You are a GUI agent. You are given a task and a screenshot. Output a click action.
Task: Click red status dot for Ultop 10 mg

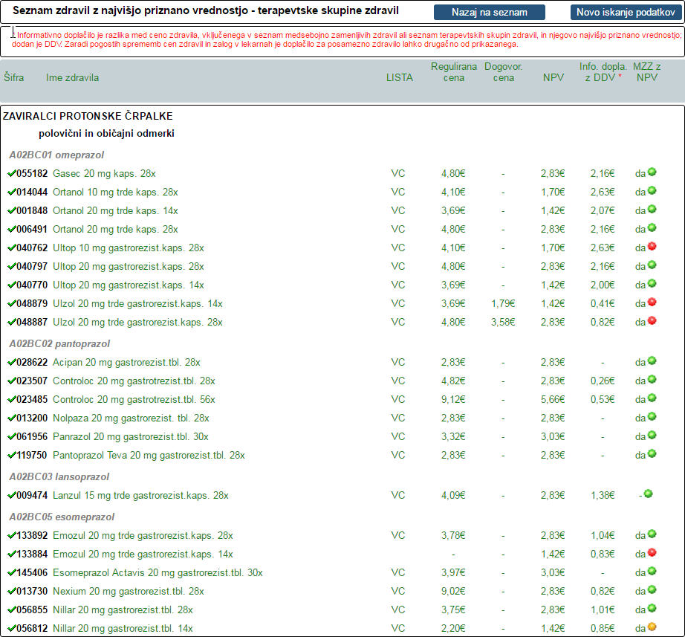[x=652, y=247]
